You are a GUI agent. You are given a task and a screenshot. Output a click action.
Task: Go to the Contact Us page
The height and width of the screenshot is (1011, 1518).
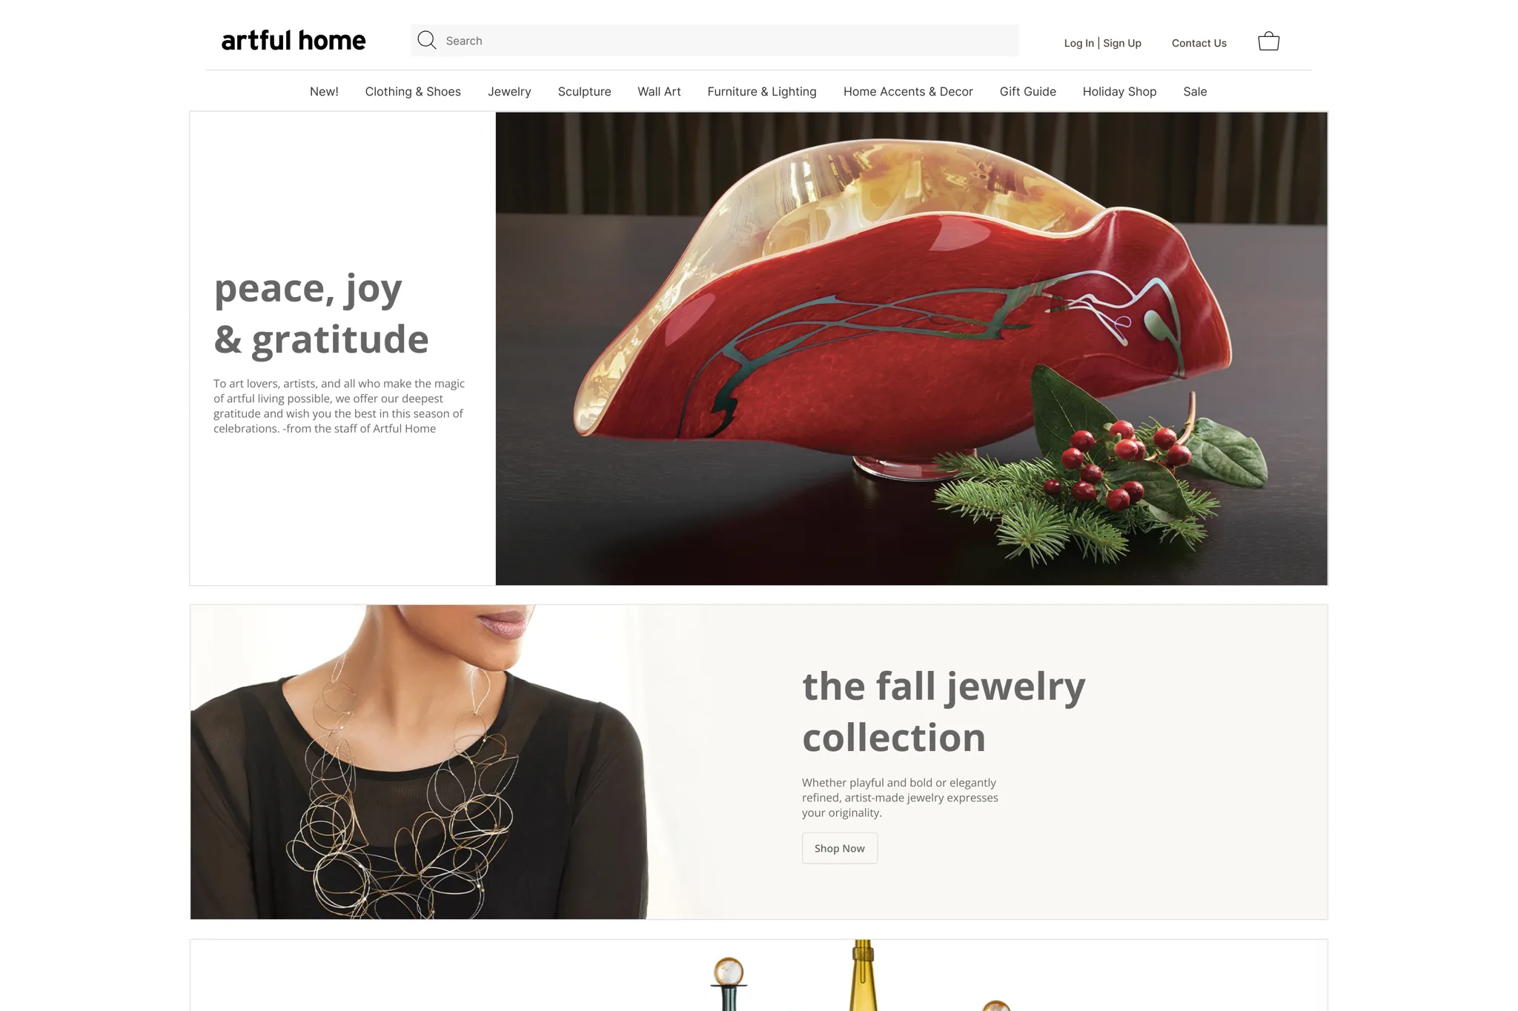pos(1199,43)
